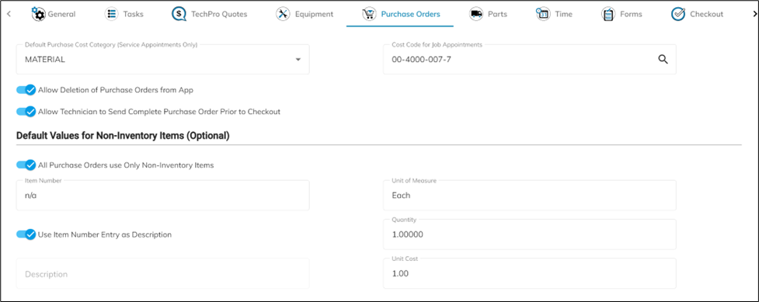Disable Allow Deletion of Purchase Orders toggle

pyautogui.click(x=26, y=90)
